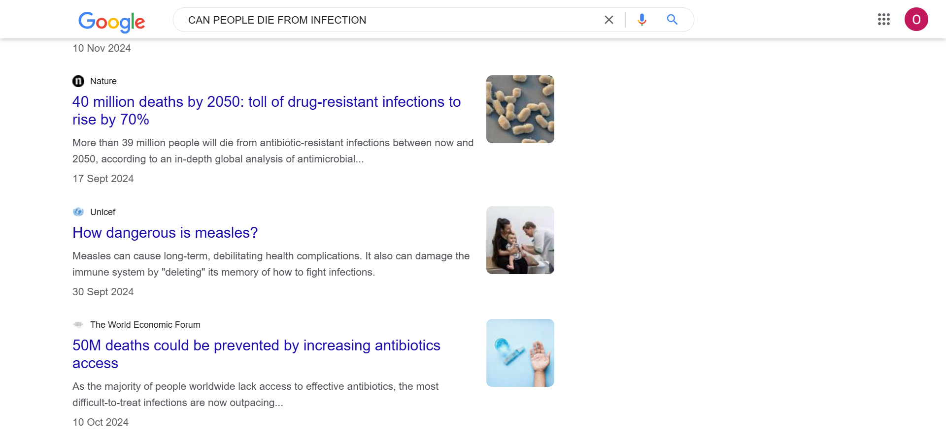946x438 pixels.
Task: Open the Google account avatar menu
Action: coord(916,19)
